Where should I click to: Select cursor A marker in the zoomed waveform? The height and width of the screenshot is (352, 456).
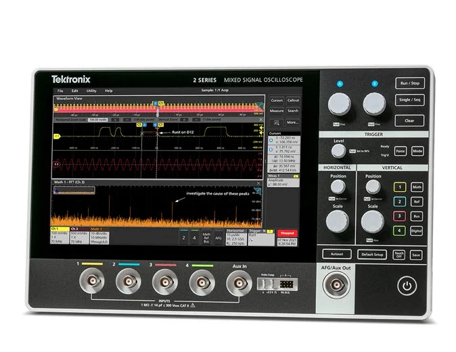click(x=145, y=125)
